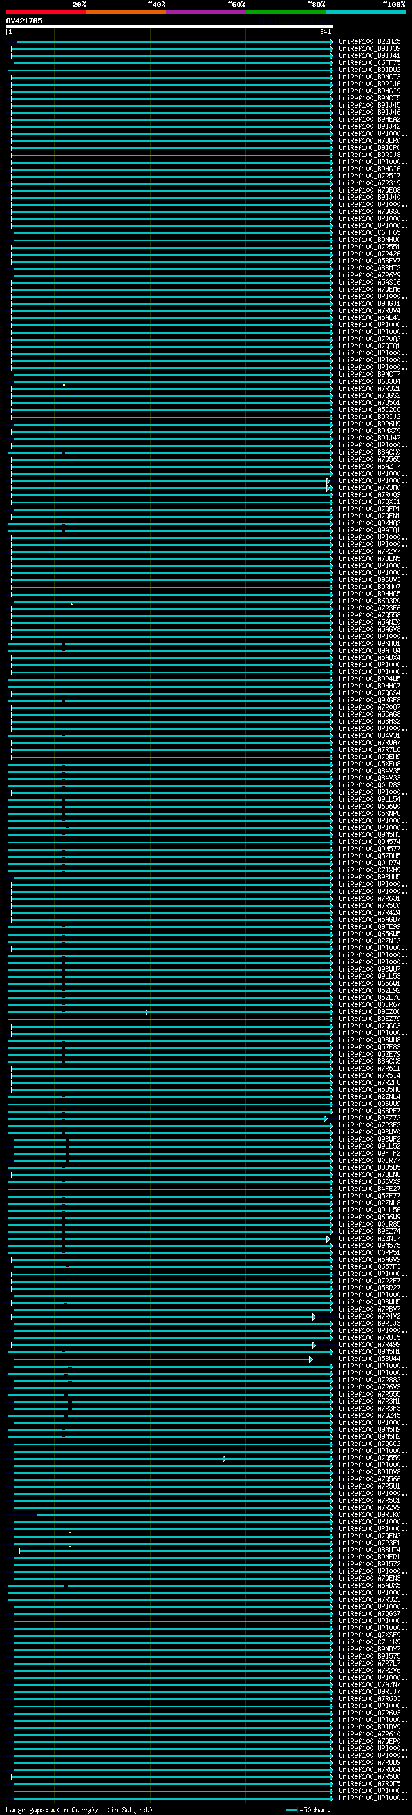Open the UniRef100_B9HGI6 hit

pyautogui.click(x=370, y=169)
